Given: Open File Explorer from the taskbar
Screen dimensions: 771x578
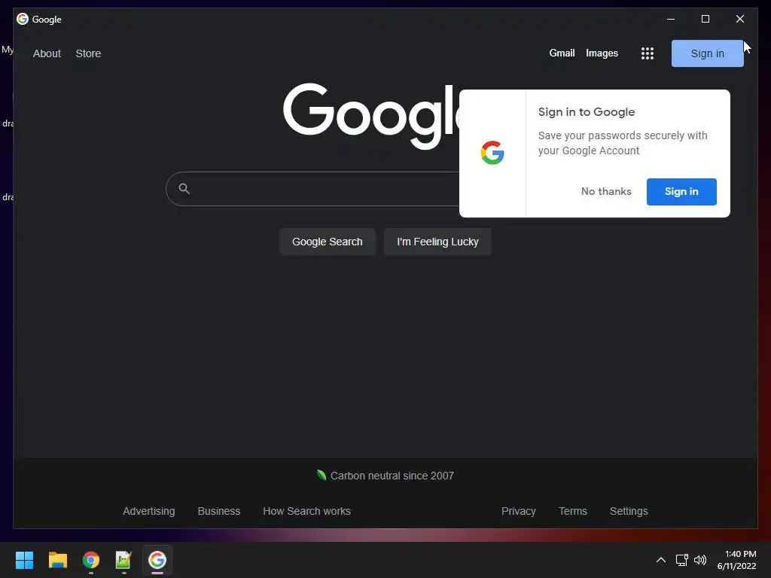Looking at the screenshot, I should point(57,560).
